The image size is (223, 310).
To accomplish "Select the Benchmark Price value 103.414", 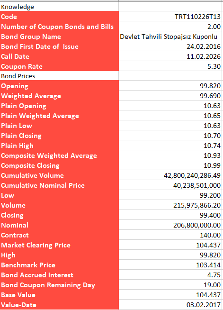I will [x=170, y=264].
